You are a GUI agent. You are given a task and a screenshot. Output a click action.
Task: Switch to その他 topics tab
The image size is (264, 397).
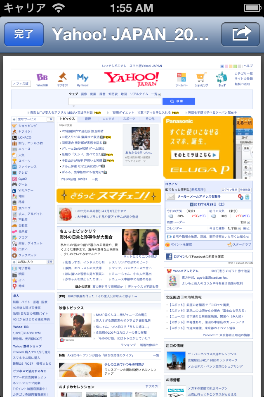click(x=150, y=119)
